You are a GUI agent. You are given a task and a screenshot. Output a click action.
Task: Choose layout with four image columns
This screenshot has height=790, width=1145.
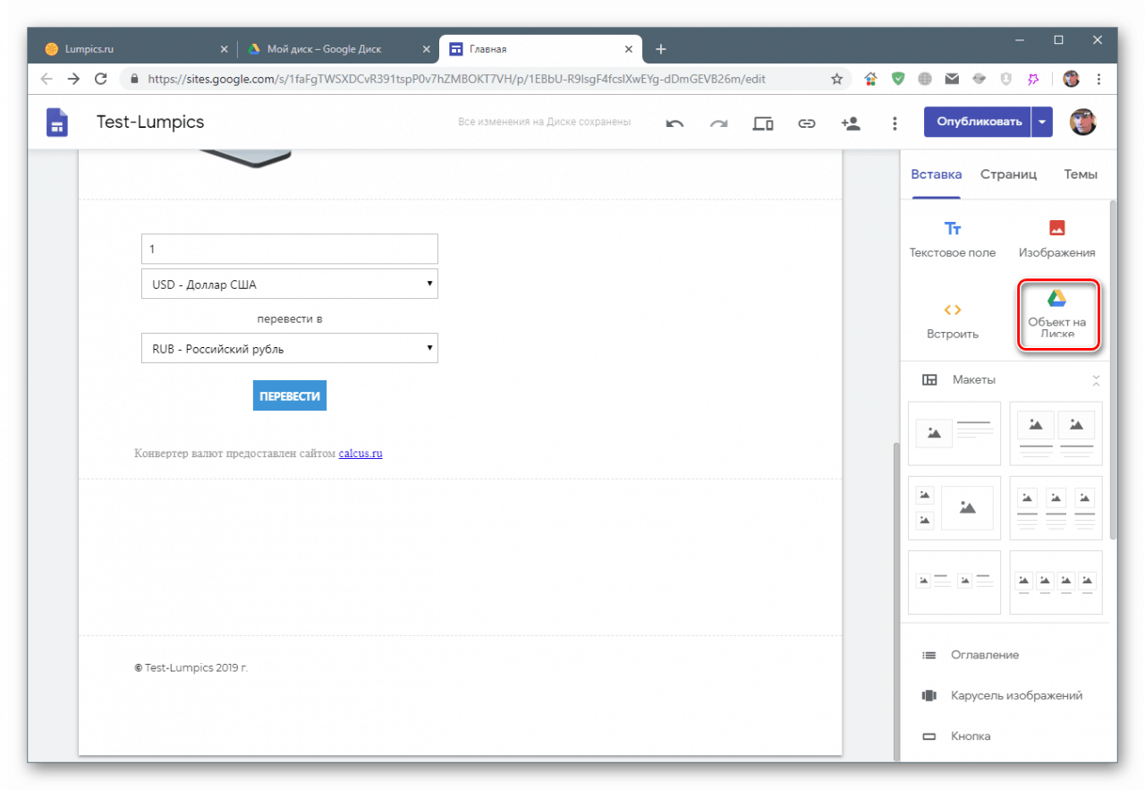coord(1056,582)
